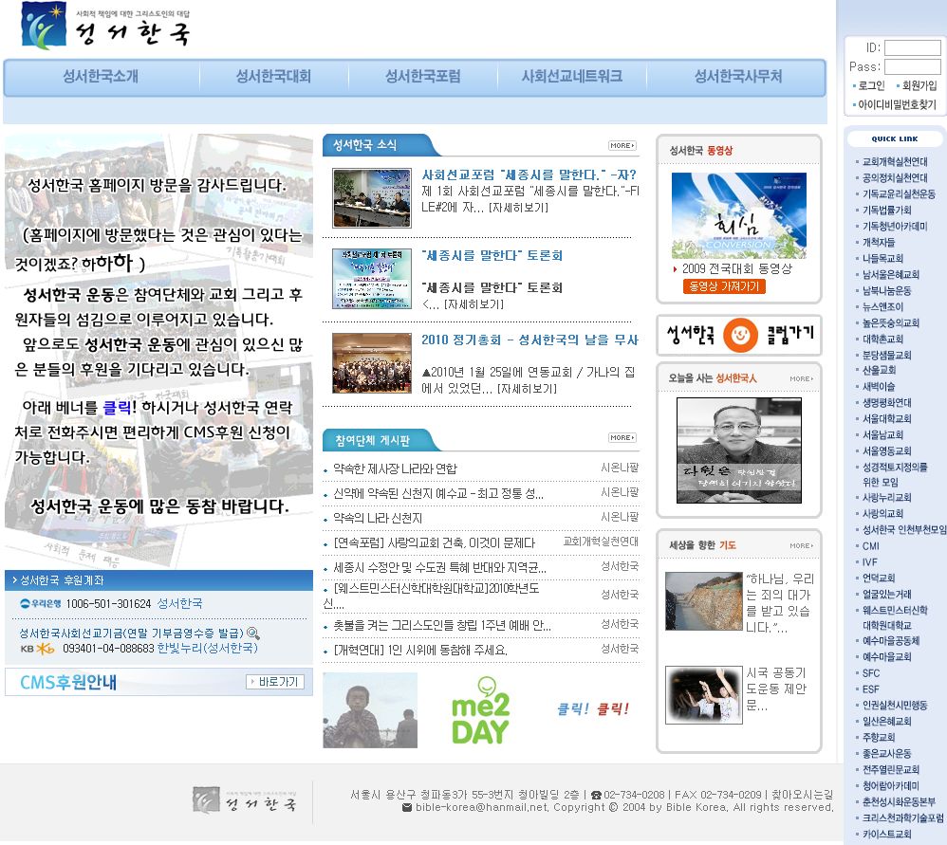The height and width of the screenshot is (845, 947).
Task: Click MORE in the 참여단체 게시판 section
Action: pos(622,437)
